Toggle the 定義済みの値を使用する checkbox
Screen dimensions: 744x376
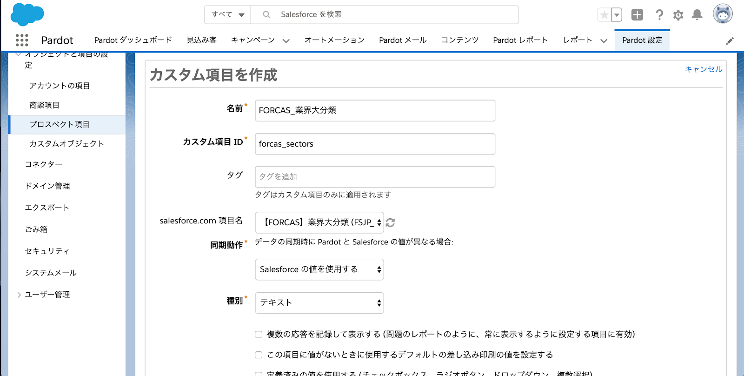tap(259, 373)
